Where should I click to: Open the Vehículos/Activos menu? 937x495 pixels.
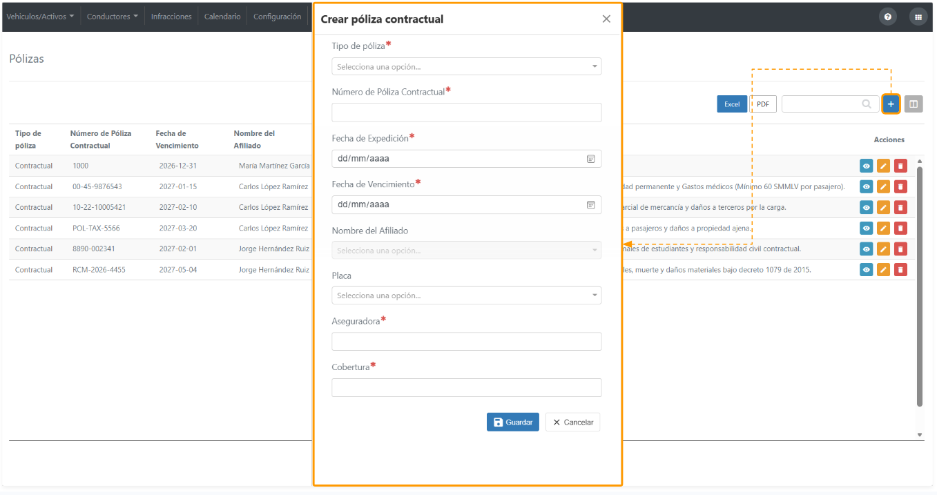40,17
